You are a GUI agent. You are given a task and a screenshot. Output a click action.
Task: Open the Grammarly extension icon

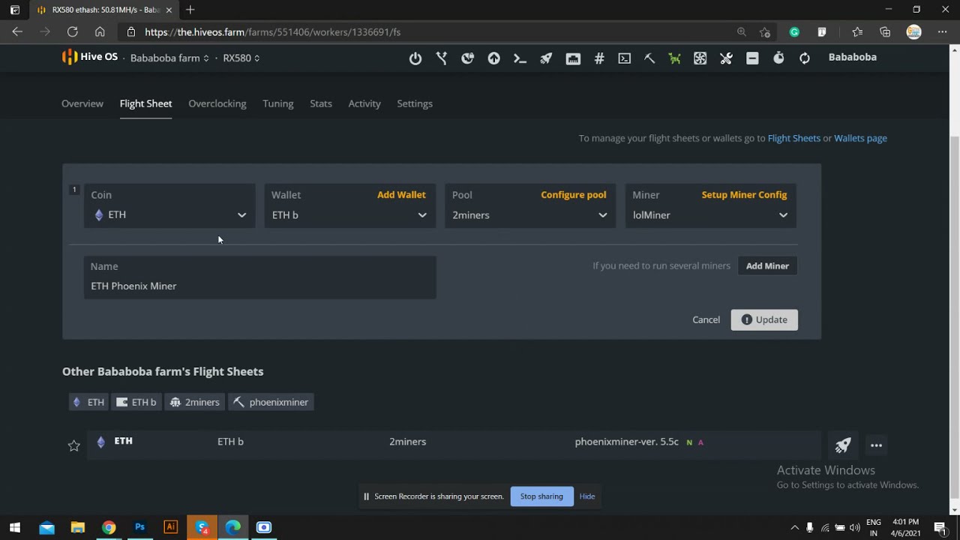click(x=794, y=32)
